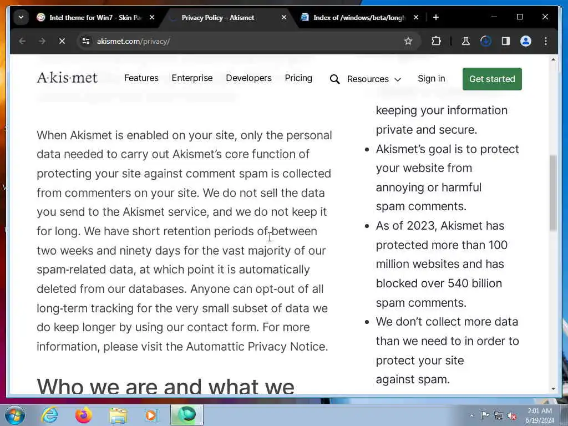This screenshot has height=426, width=568.
Task: Stop loading the page
Action: [62, 41]
